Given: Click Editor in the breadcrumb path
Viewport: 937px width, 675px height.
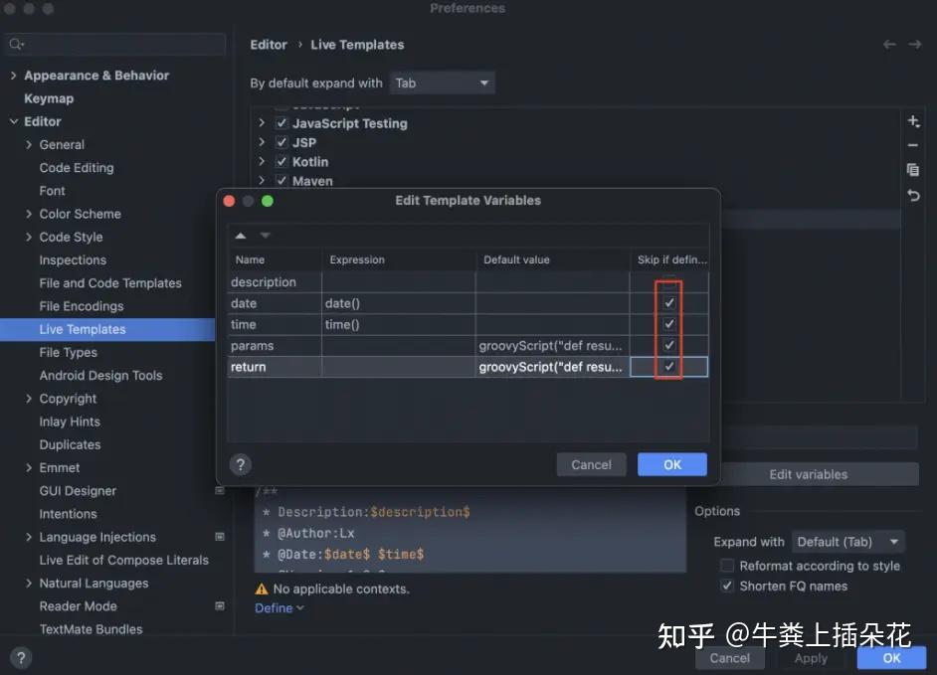Looking at the screenshot, I should coord(269,44).
